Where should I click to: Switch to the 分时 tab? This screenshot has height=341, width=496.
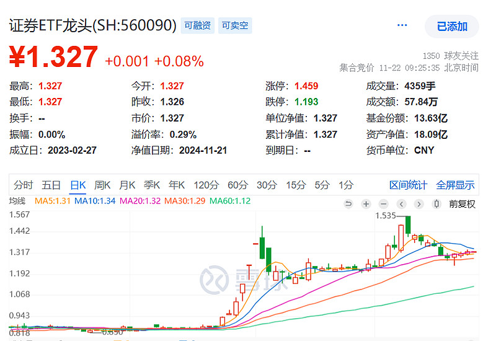[x=24, y=185]
